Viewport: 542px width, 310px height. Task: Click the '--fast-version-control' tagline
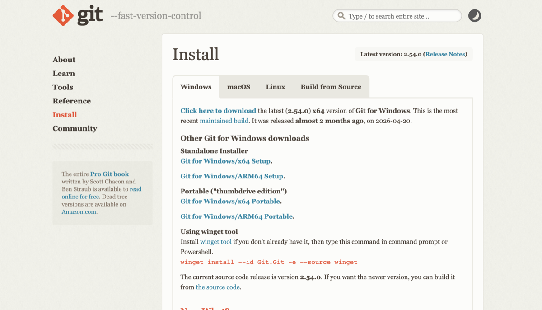pos(156,16)
